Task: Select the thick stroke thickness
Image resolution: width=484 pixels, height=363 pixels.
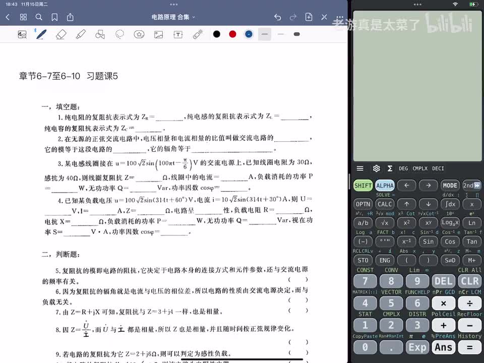Action: pyautogui.click(x=296, y=34)
